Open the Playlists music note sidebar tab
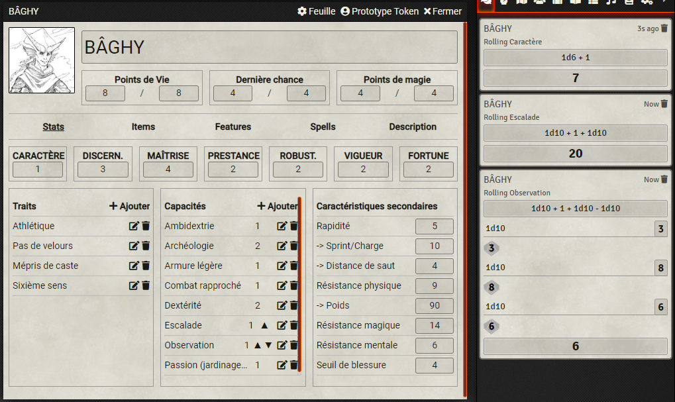The image size is (675, 402). click(611, 3)
